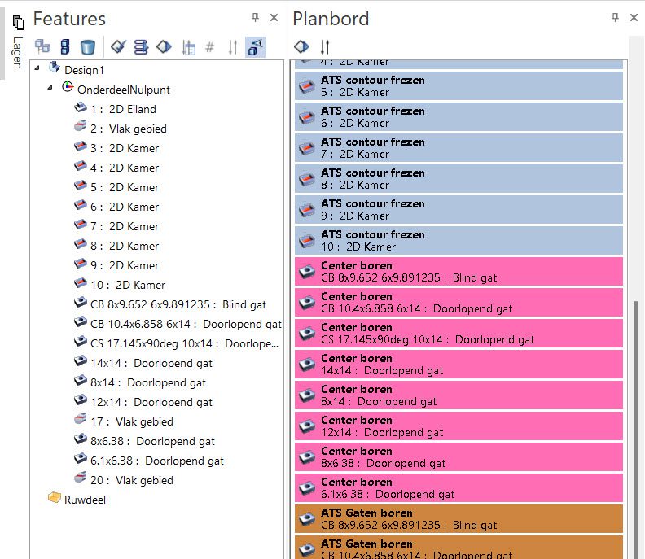Close the Planbord panel
This screenshot has width=645, height=559.
(x=634, y=18)
